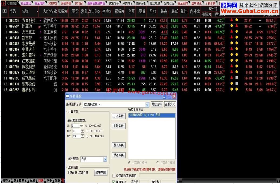Viewport: 280px width, 184px height.
Task: Select the 自选 bottom tab
Action: 41,180
